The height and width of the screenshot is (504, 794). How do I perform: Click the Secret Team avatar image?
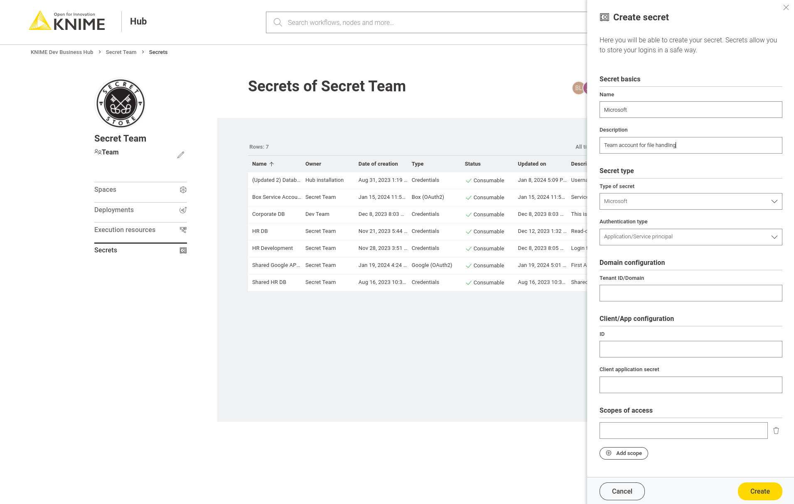tap(120, 103)
